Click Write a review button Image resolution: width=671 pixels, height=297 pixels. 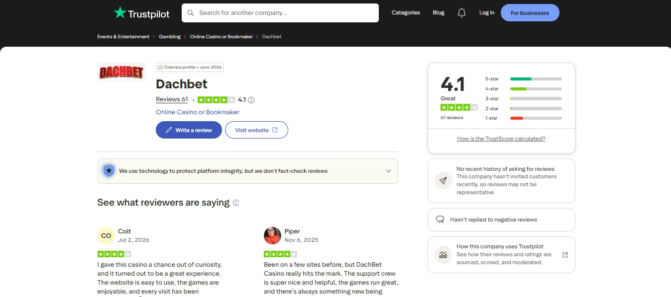pos(189,130)
